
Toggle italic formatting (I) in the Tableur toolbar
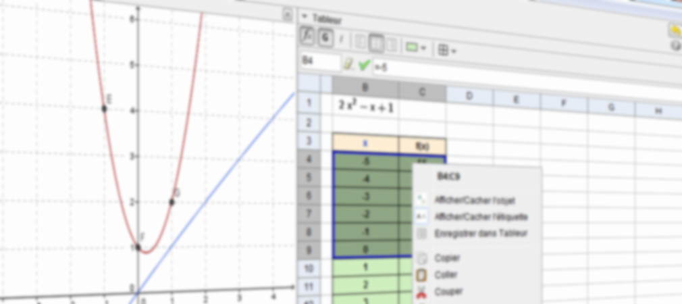coord(341,40)
